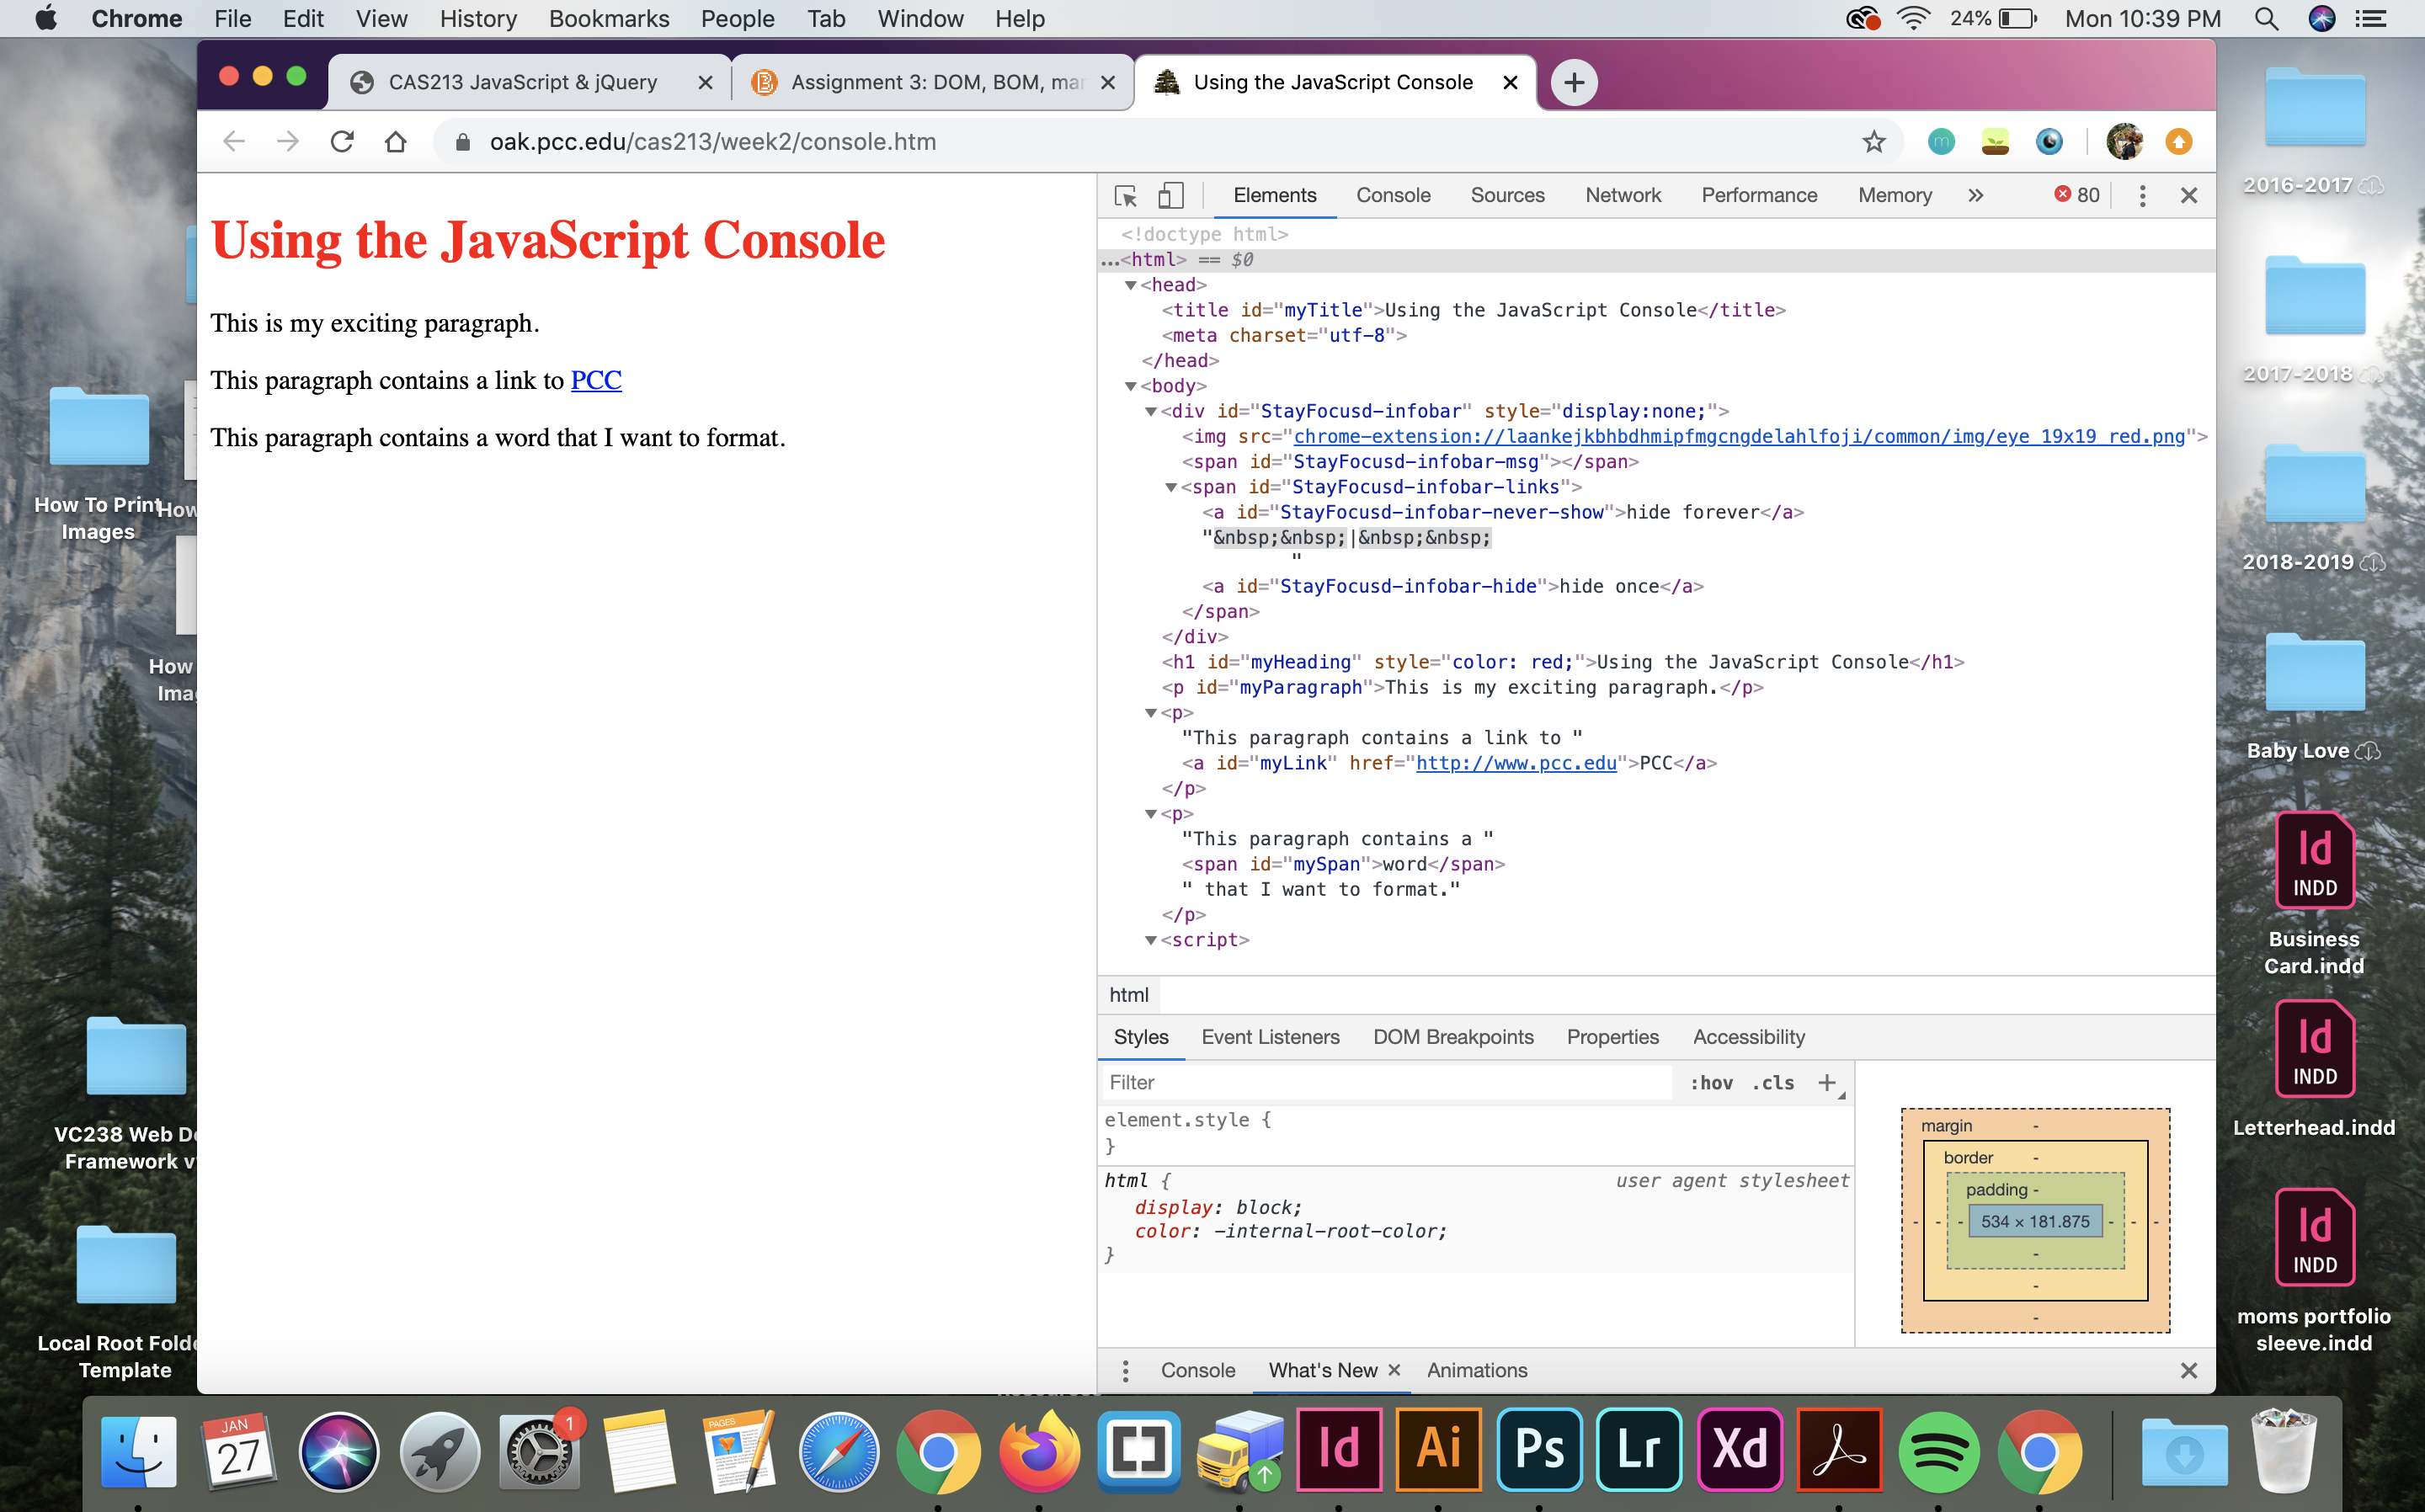Toggle :hov element state panel

click(x=1711, y=1083)
